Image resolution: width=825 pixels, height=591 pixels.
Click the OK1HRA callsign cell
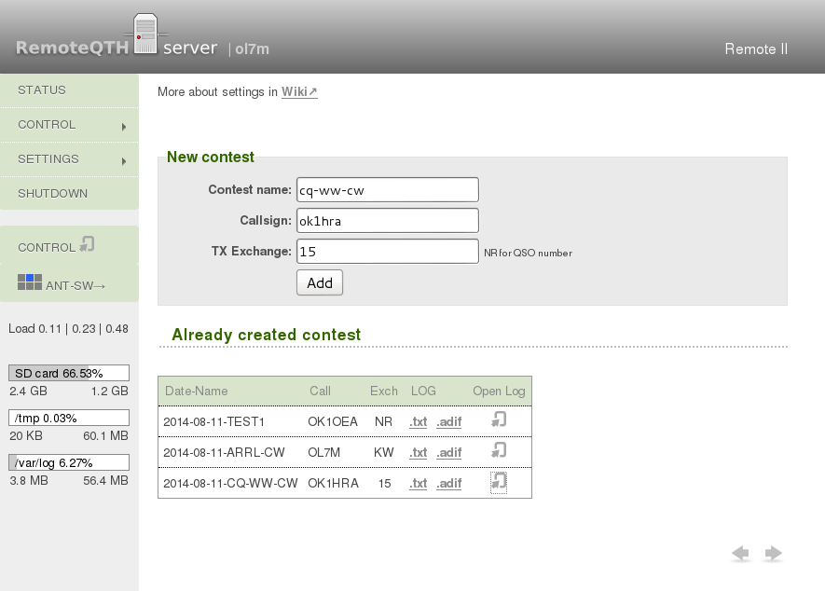333,483
